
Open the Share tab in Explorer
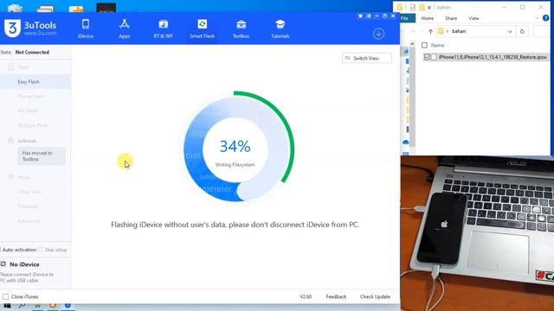[451, 18]
